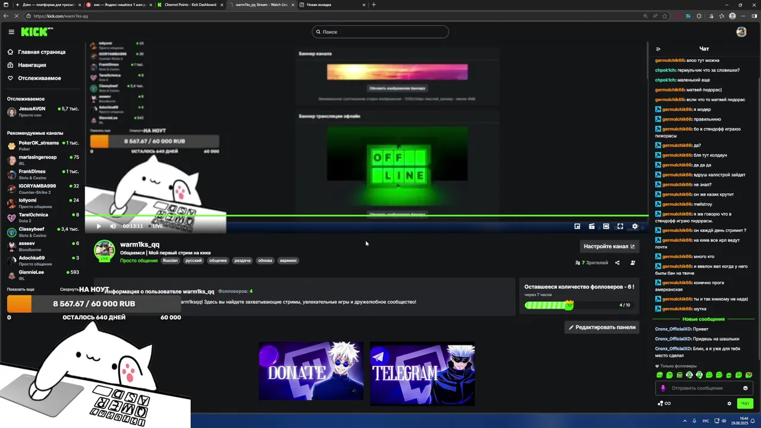
Task: Switch keyboard language РУС
Action: point(706,421)
